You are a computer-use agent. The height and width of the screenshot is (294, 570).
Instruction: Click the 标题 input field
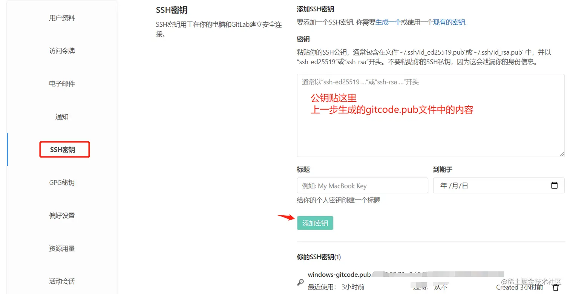(x=363, y=185)
